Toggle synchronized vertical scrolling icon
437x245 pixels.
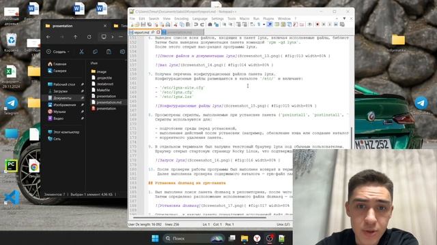point(238,24)
